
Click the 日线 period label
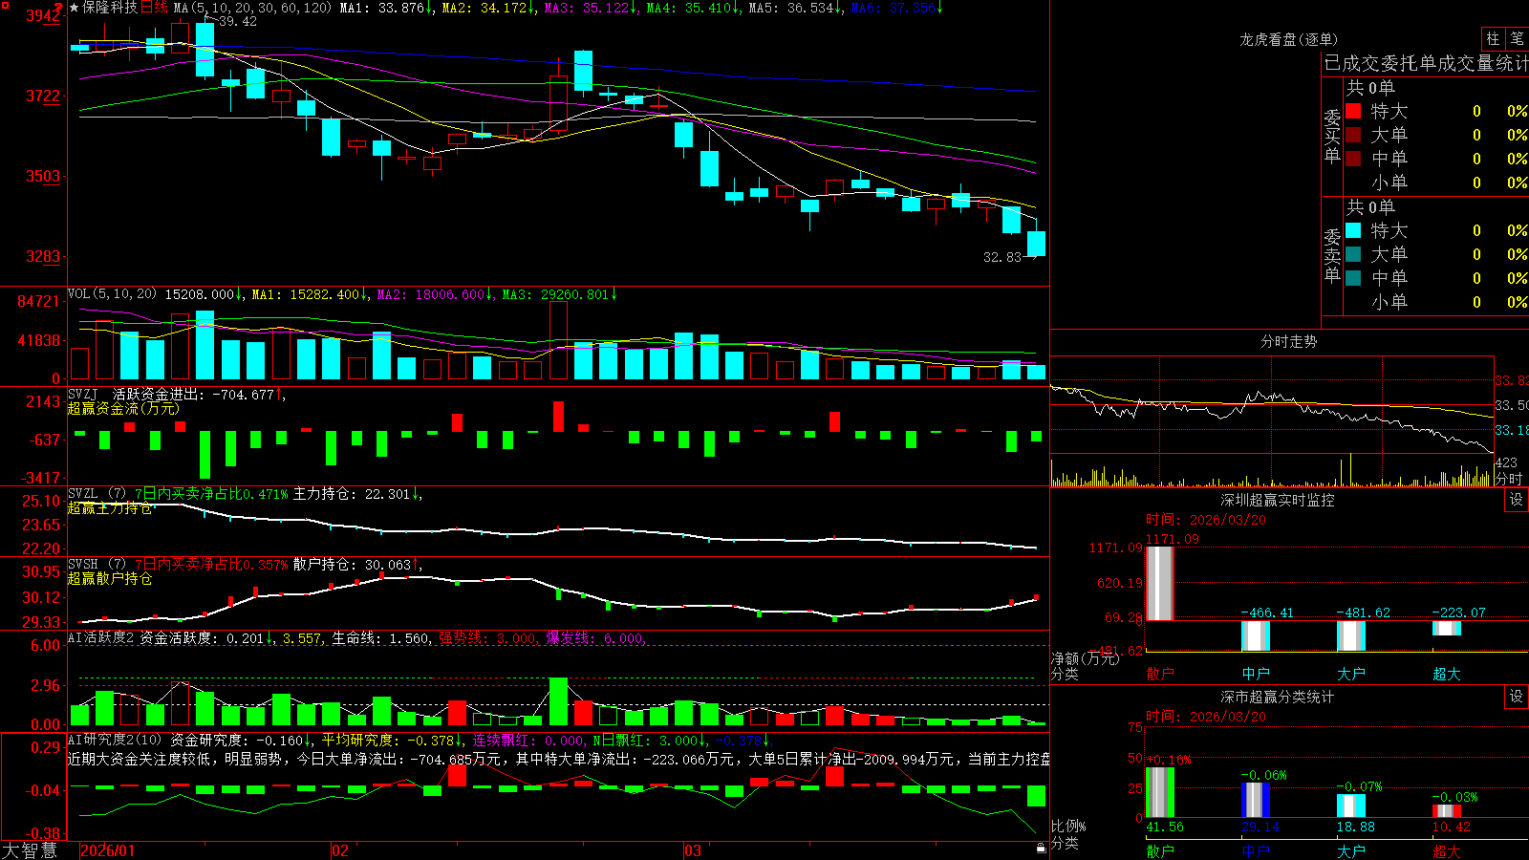click(154, 8)
